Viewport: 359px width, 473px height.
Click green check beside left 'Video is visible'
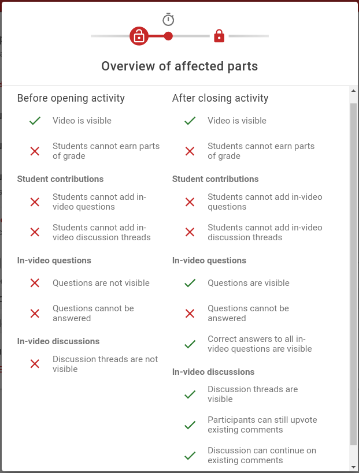pos(35,121)
